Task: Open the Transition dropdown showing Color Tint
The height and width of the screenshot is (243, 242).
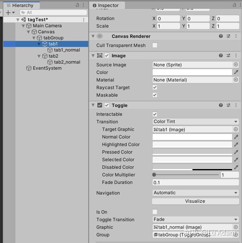Action: (x=195, y=121)
